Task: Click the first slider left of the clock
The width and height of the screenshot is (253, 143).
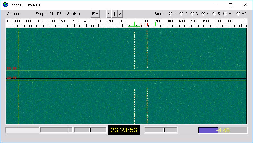Action: (56, 130)
